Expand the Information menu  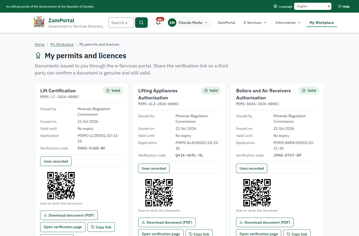pos(288,23)
